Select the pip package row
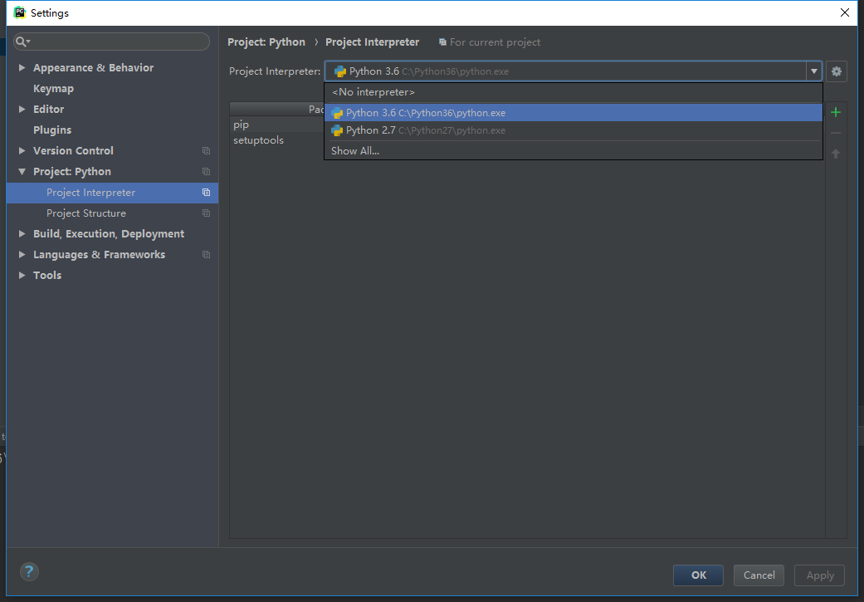 pos(277,125)
